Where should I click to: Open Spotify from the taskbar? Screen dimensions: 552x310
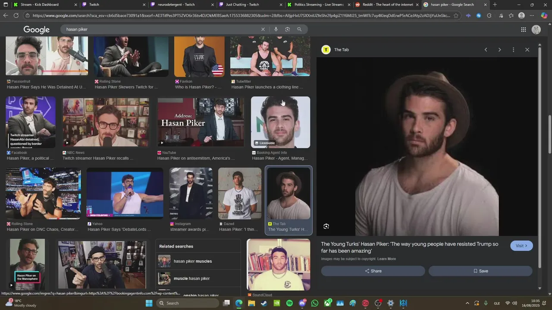click(x=289, y=303)
